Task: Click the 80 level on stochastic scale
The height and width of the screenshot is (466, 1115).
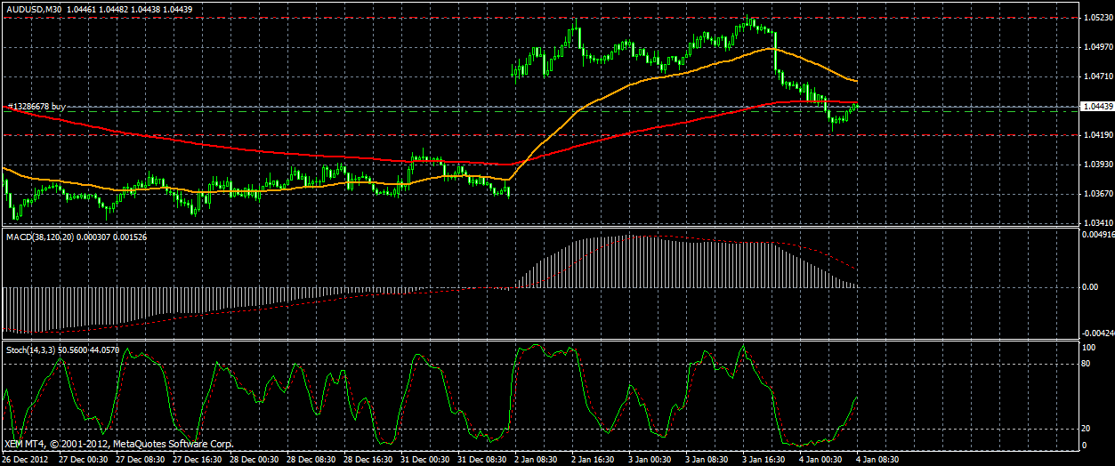Action: (1087, 363)
